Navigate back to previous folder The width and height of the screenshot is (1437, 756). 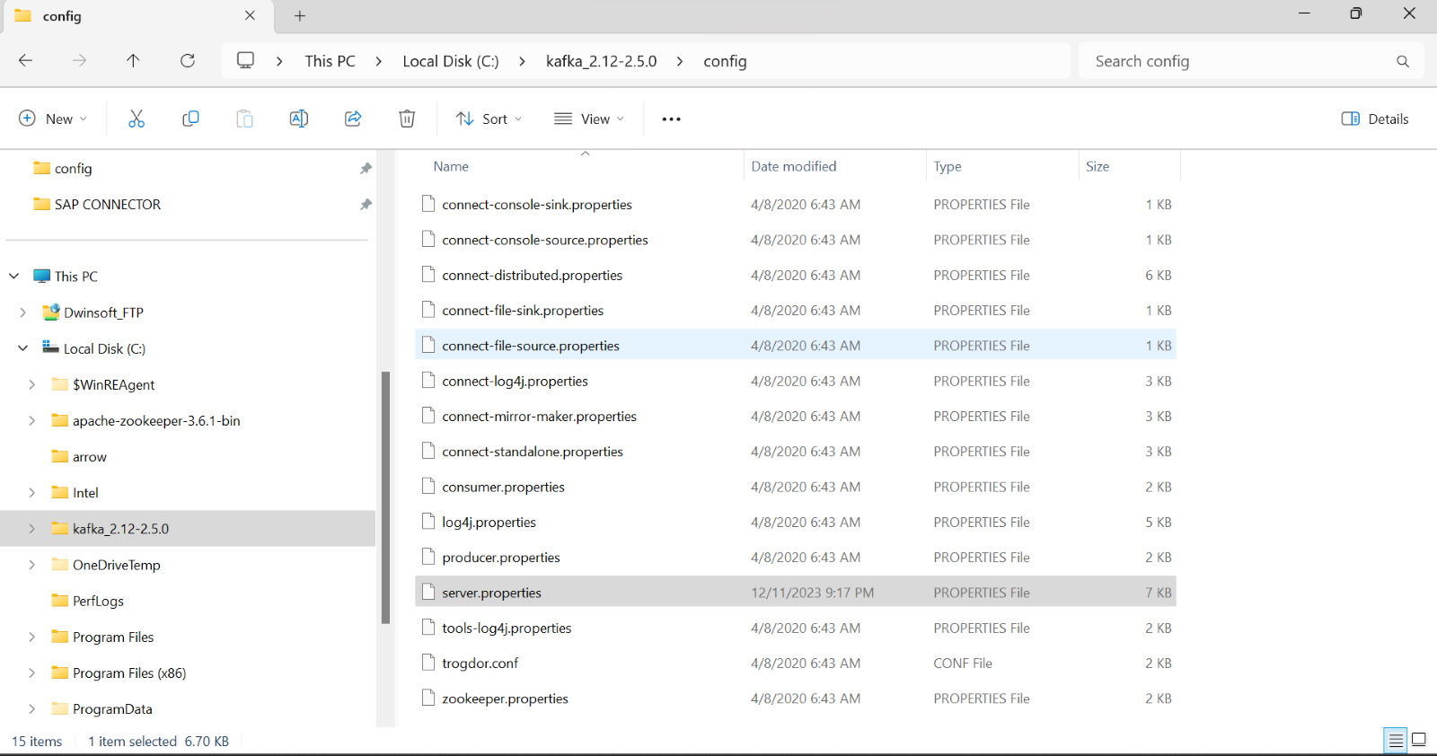[26, 61]
